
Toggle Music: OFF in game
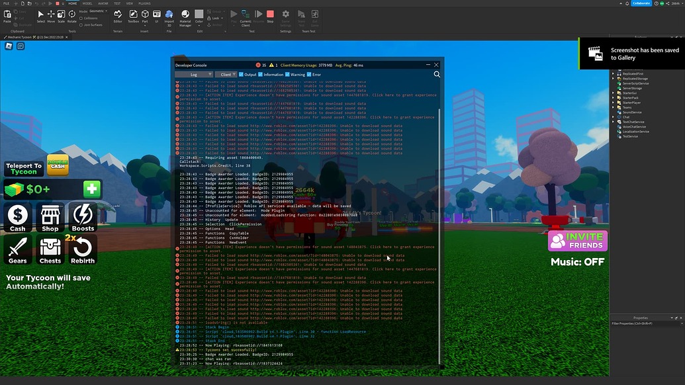pos(578,262)
